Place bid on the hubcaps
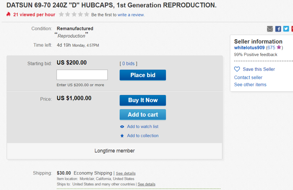Screen dimensions: 293x190 coord(143,75)
